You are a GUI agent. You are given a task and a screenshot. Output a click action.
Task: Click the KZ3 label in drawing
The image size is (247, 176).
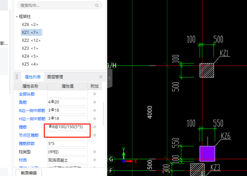coord(215,167)
